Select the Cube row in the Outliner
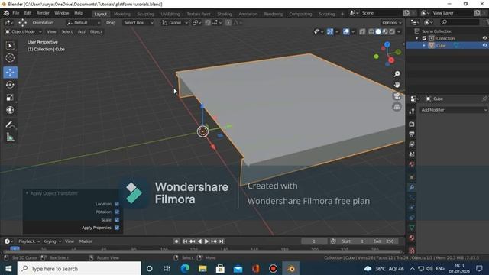This screenshot has width=489, height=275. [x=448, y=46]
